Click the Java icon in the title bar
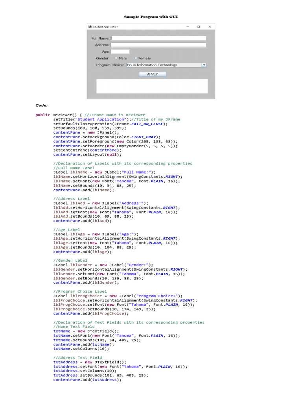 coord(90,27)
